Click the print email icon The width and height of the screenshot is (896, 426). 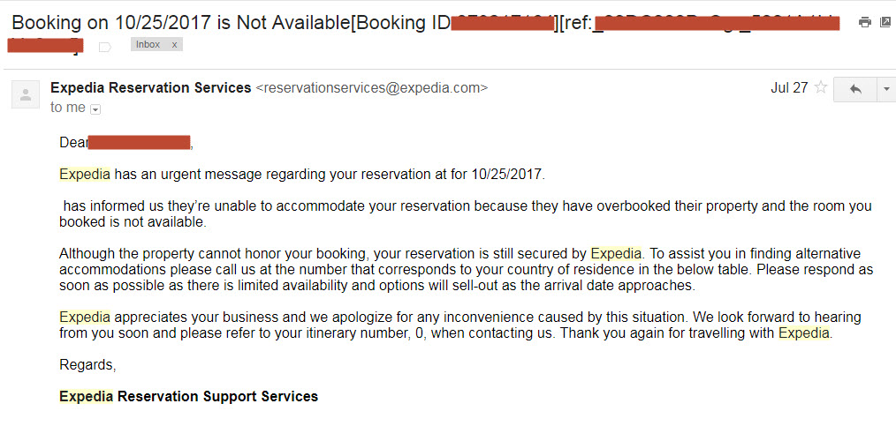click(864, 22)
